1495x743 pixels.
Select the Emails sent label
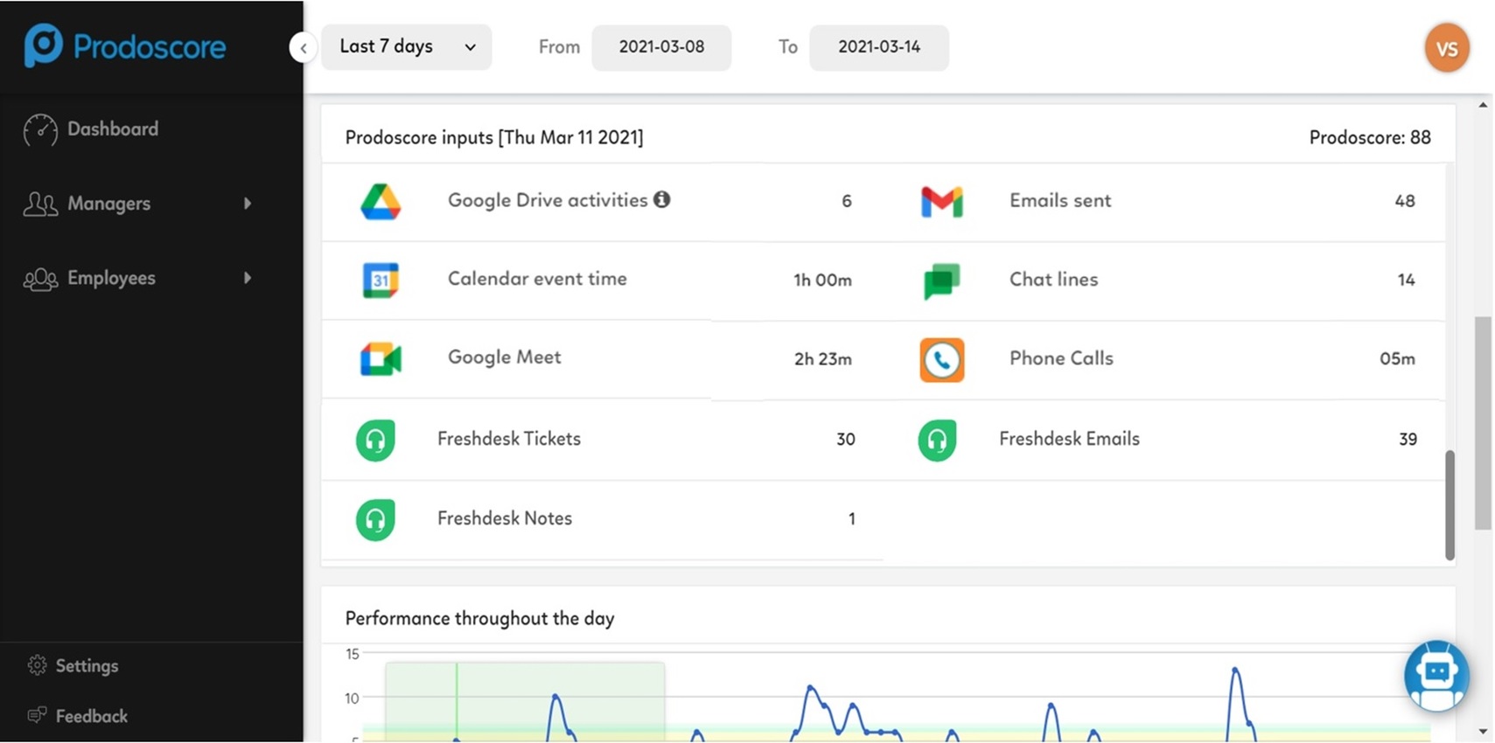click(1060, 200)
